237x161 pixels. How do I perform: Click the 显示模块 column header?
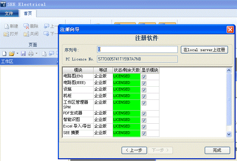point(150,70)
